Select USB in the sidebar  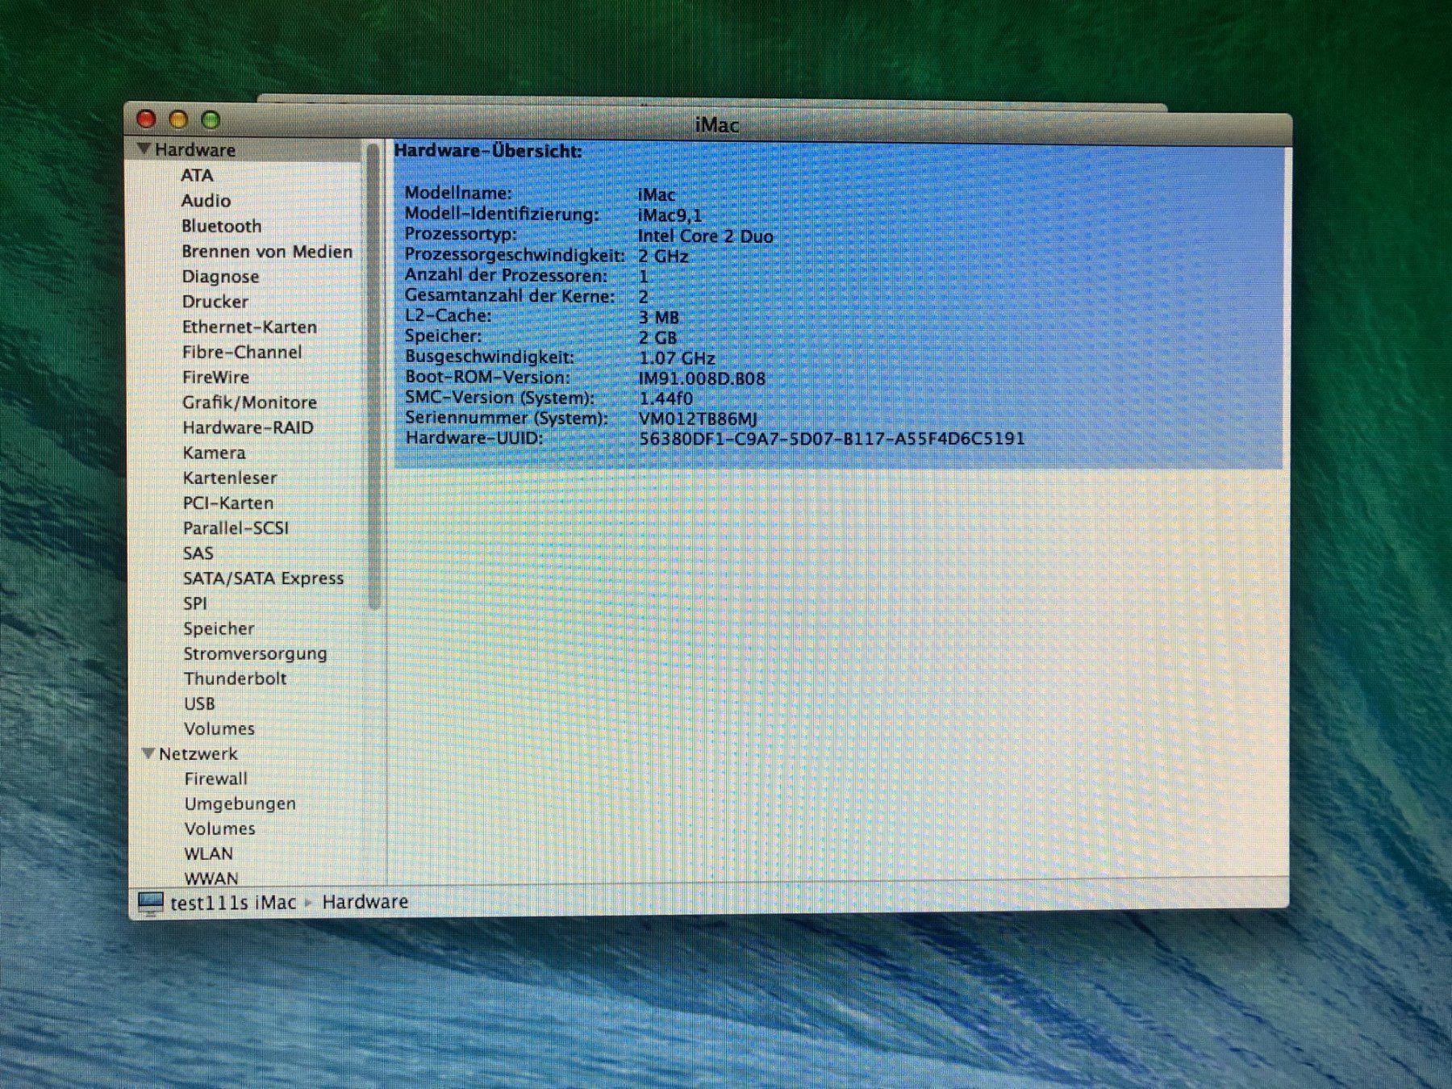pyautogui.click(x=199, y=703)
